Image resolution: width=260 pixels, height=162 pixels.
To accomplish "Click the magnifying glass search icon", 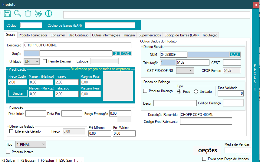I will coord(18,14).
